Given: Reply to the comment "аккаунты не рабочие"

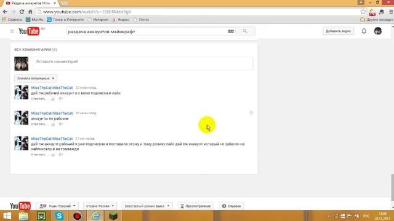Looking at the screenshot, I should click(38, 124).
